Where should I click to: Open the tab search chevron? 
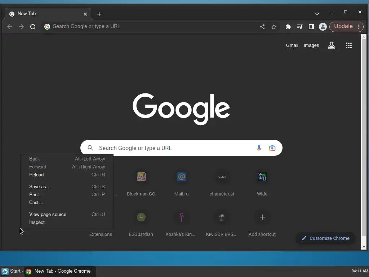[x=317, y=14]
